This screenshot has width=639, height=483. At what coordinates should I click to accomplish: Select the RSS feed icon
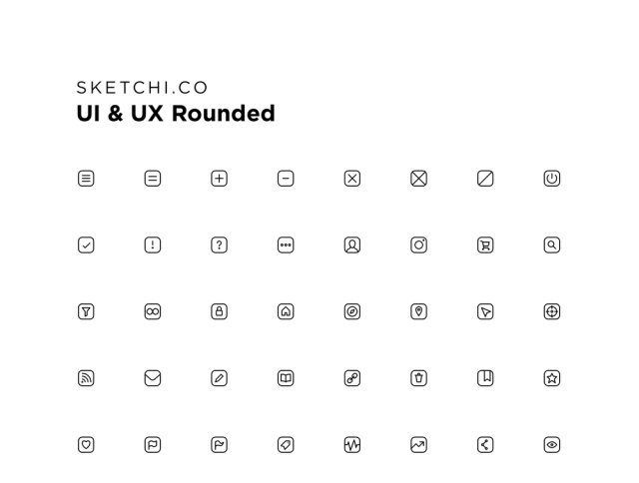(x=86, y=378)
